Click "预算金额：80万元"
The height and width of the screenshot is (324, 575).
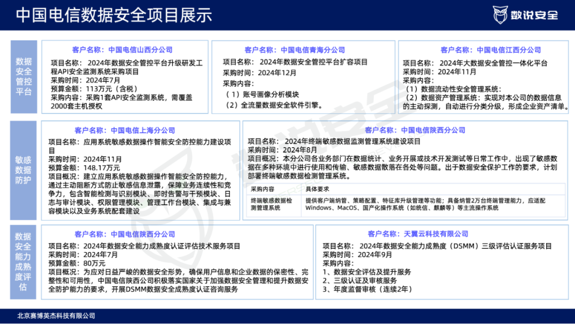(77, 263)
